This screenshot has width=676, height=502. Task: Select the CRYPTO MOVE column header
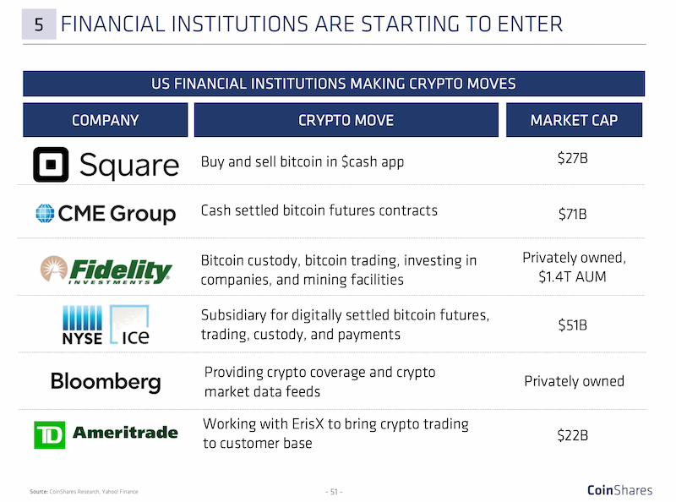point(346,120)
